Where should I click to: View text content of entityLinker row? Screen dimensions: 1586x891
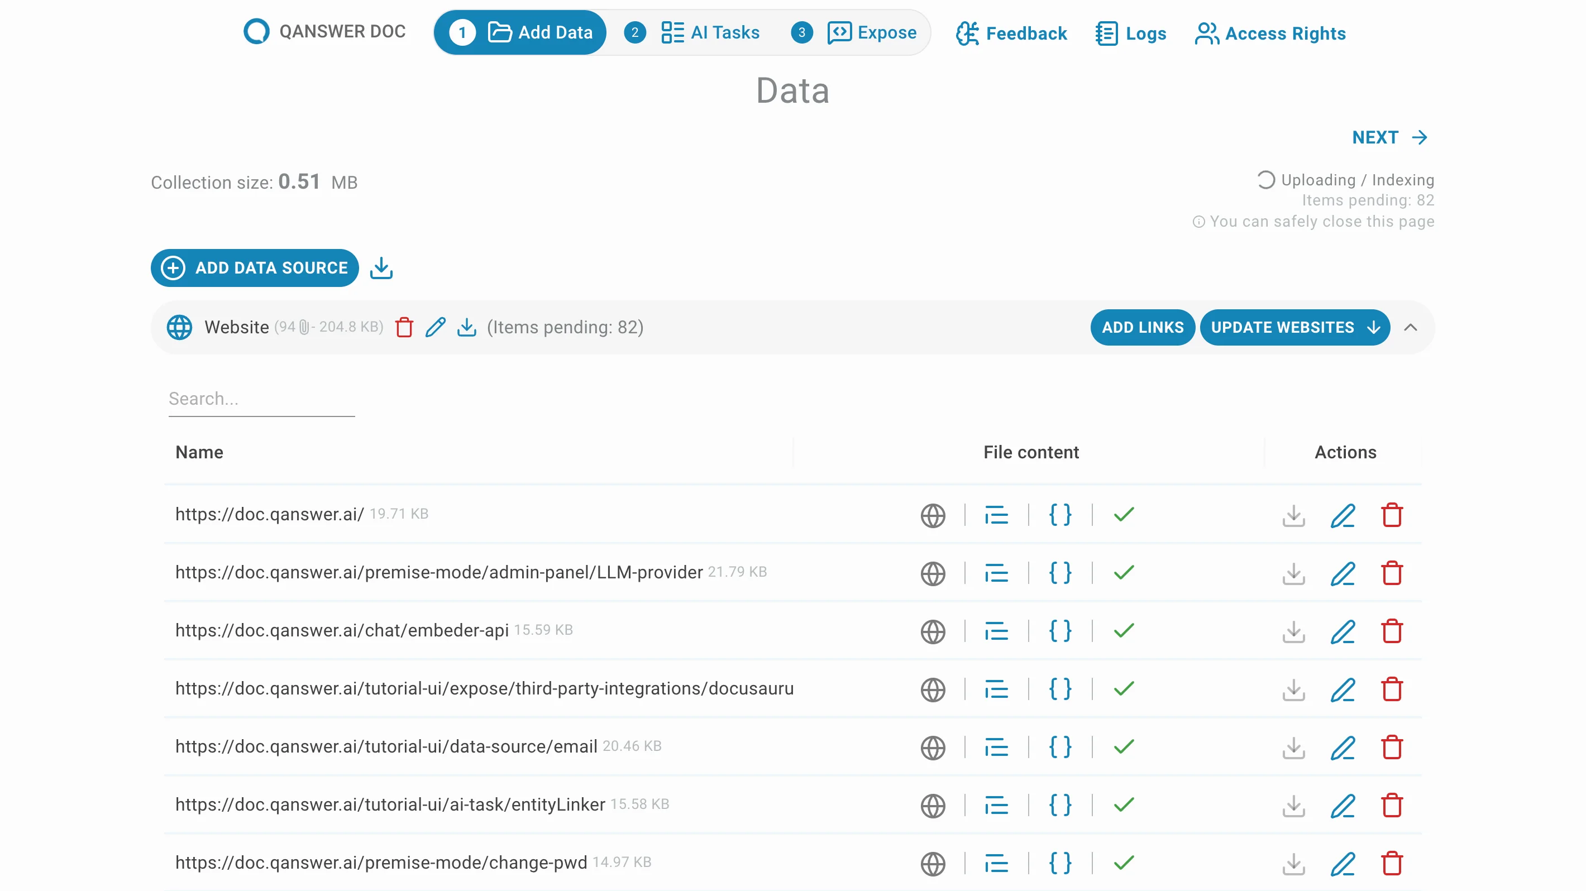click(x=996, y=806)
